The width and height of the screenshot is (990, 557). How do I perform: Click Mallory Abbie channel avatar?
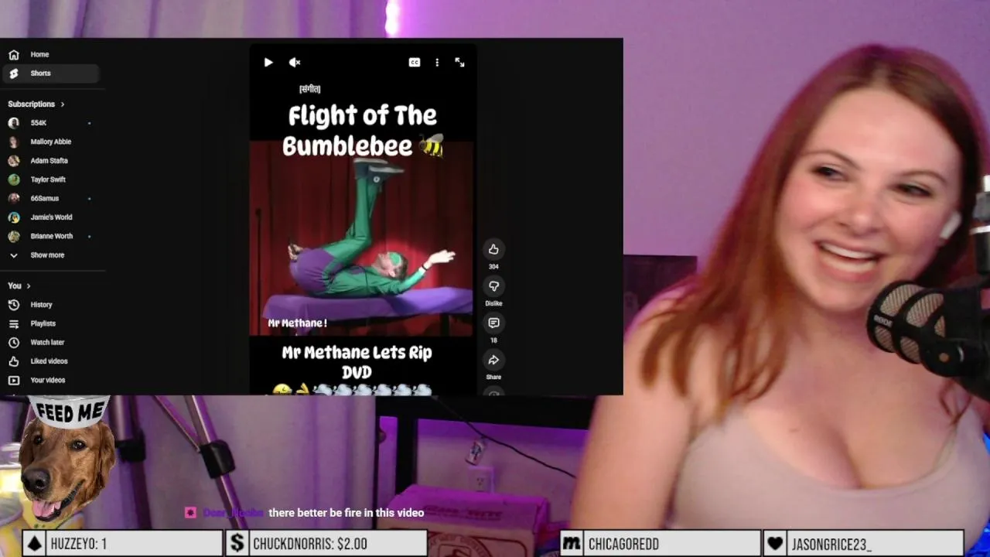tap(14, 142)
